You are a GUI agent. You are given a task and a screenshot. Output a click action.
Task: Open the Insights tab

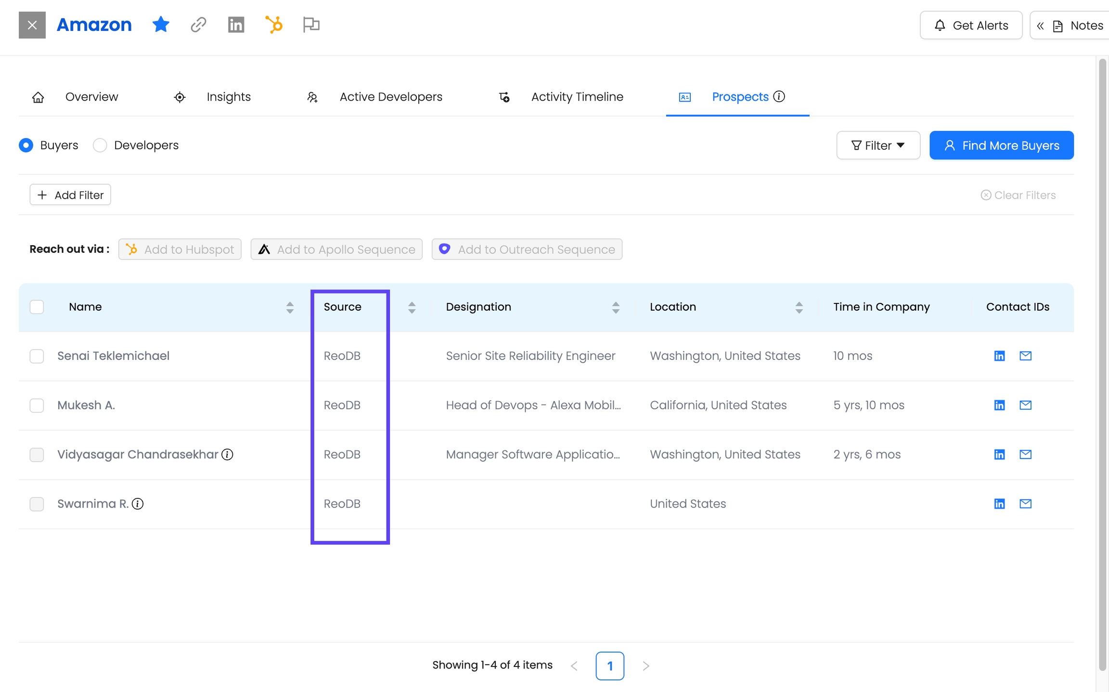(x=228, y=97)
